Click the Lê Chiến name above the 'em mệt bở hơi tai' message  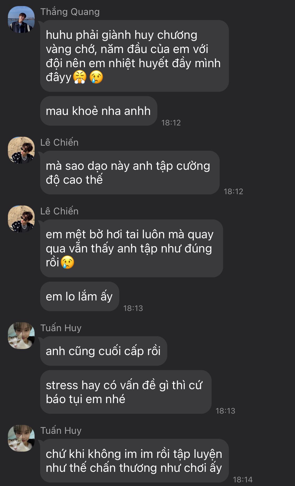tap(60, 211)
